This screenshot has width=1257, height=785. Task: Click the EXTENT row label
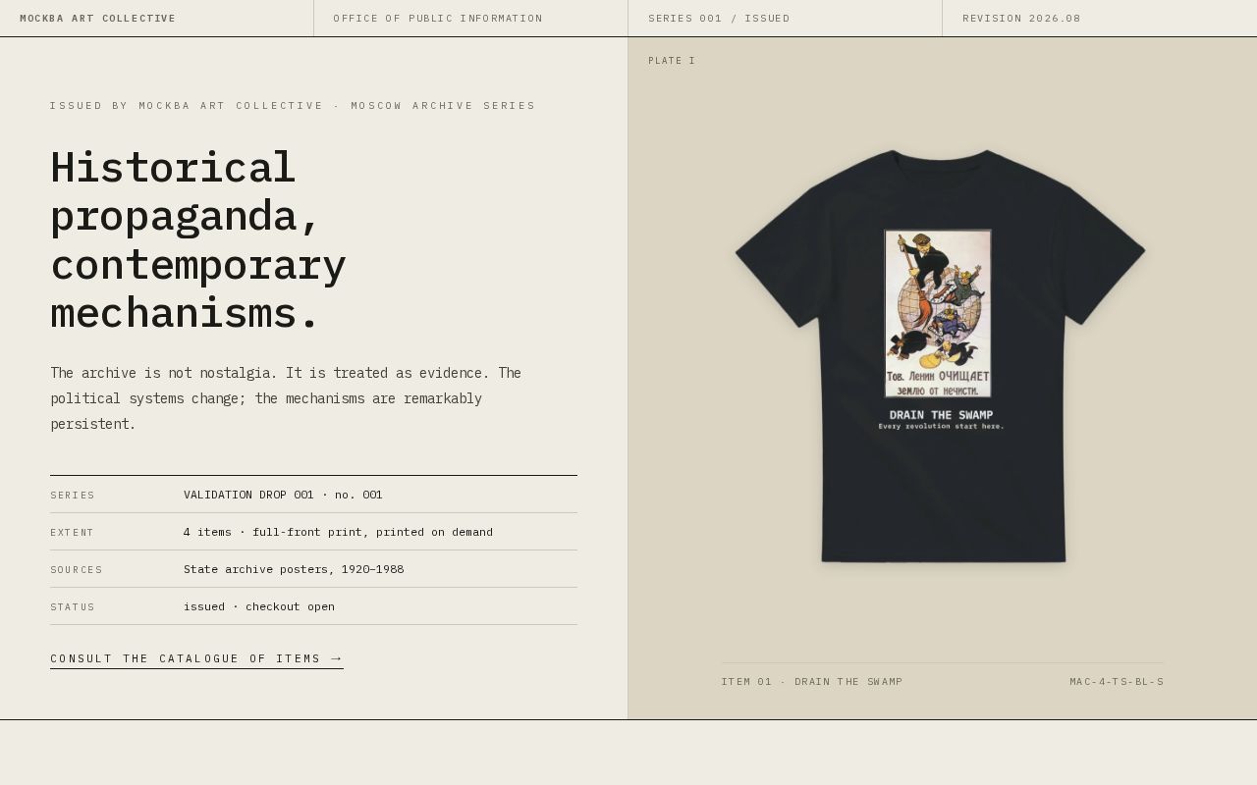73,533
